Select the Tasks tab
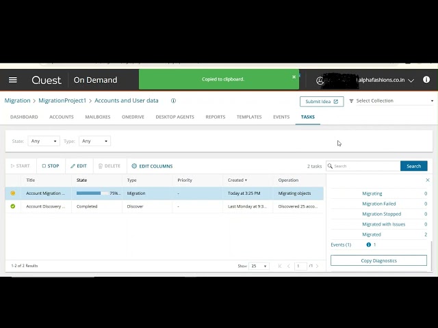The image size is (438, 328). coord(308,117)
